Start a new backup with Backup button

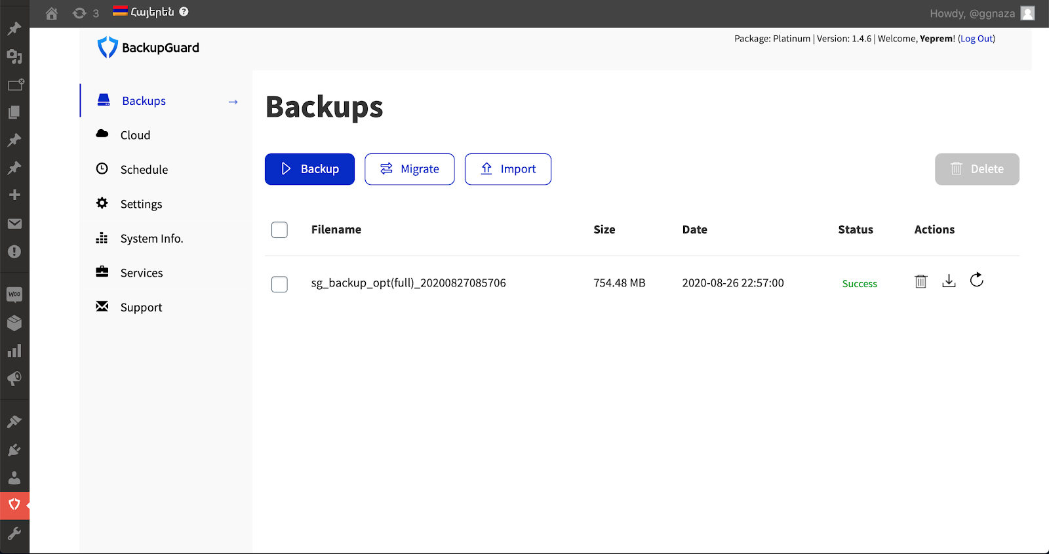click(x=309, y=169)
